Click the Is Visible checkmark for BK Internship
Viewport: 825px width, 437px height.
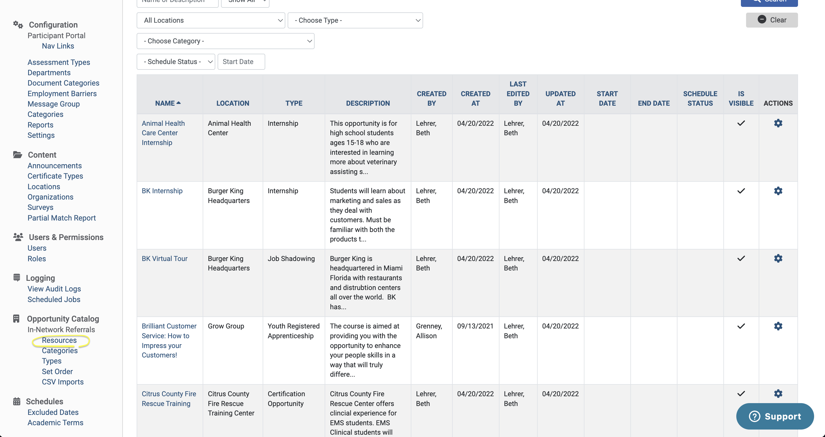(x=741, y=191)
